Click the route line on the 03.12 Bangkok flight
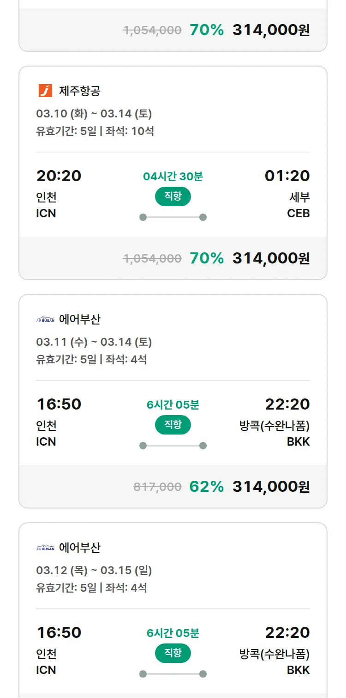Screen dimensions: 346x698 173,674
